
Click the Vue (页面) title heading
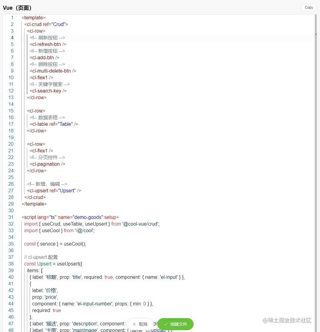(x=17, y=8)
